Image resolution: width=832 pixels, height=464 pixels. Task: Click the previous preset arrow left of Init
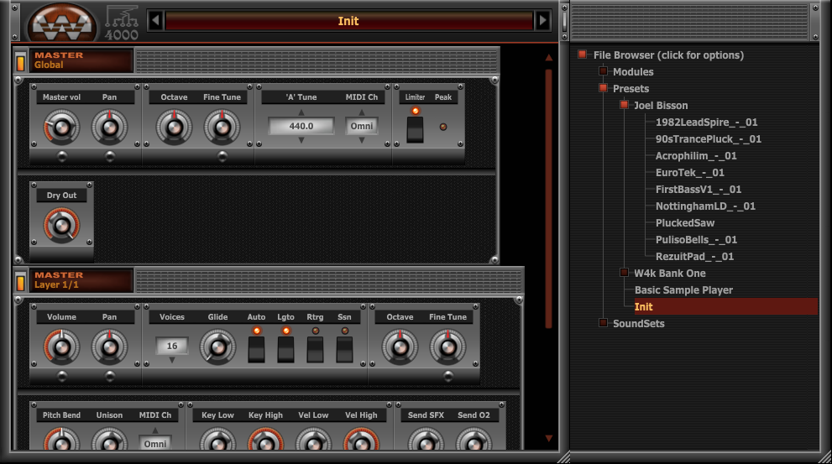(155, 21)
